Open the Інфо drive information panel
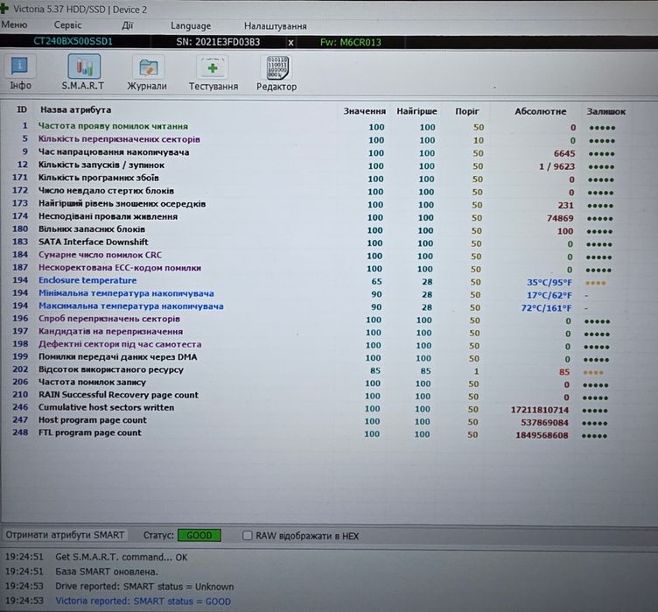The image size is (658, 612). click(20, 73)
